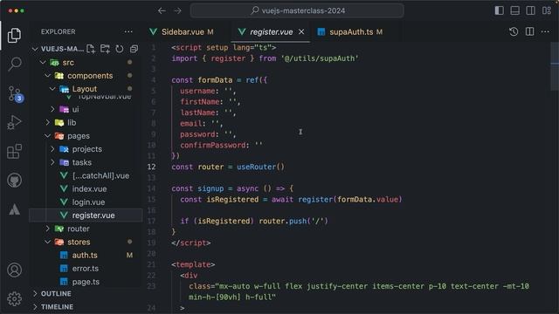Open the Accounts menu
559x314 pixels.
pos(14,270)
